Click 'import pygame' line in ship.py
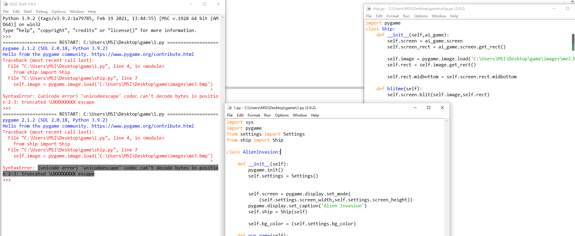The height and width of the screenshot is (236, 575). [383, 23]
